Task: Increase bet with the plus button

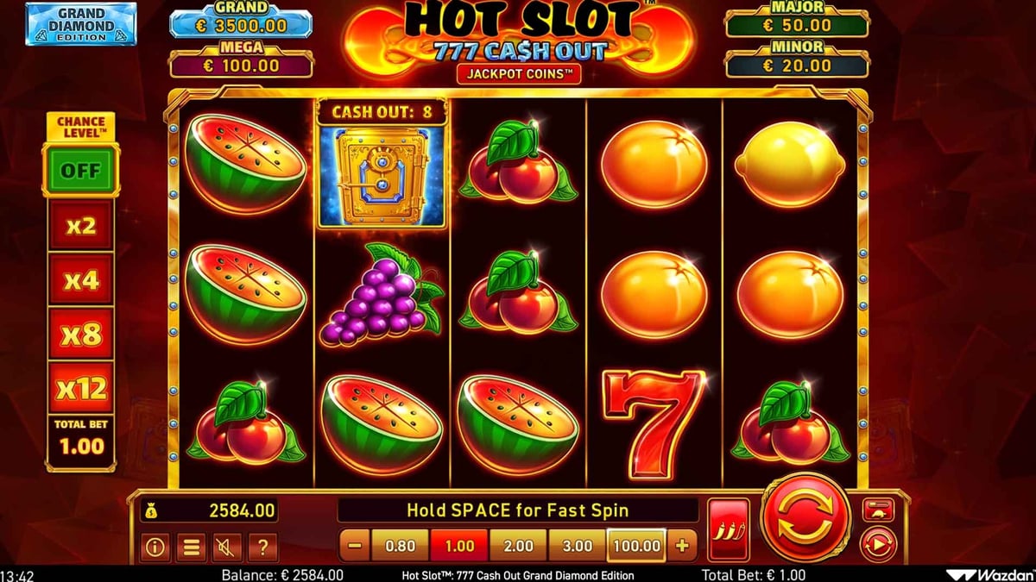Action: (681, 546)
